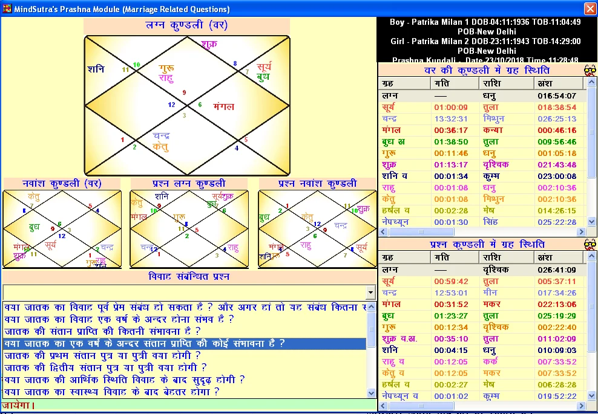Click the गति column header in Prashna table

tap(455, 257)
